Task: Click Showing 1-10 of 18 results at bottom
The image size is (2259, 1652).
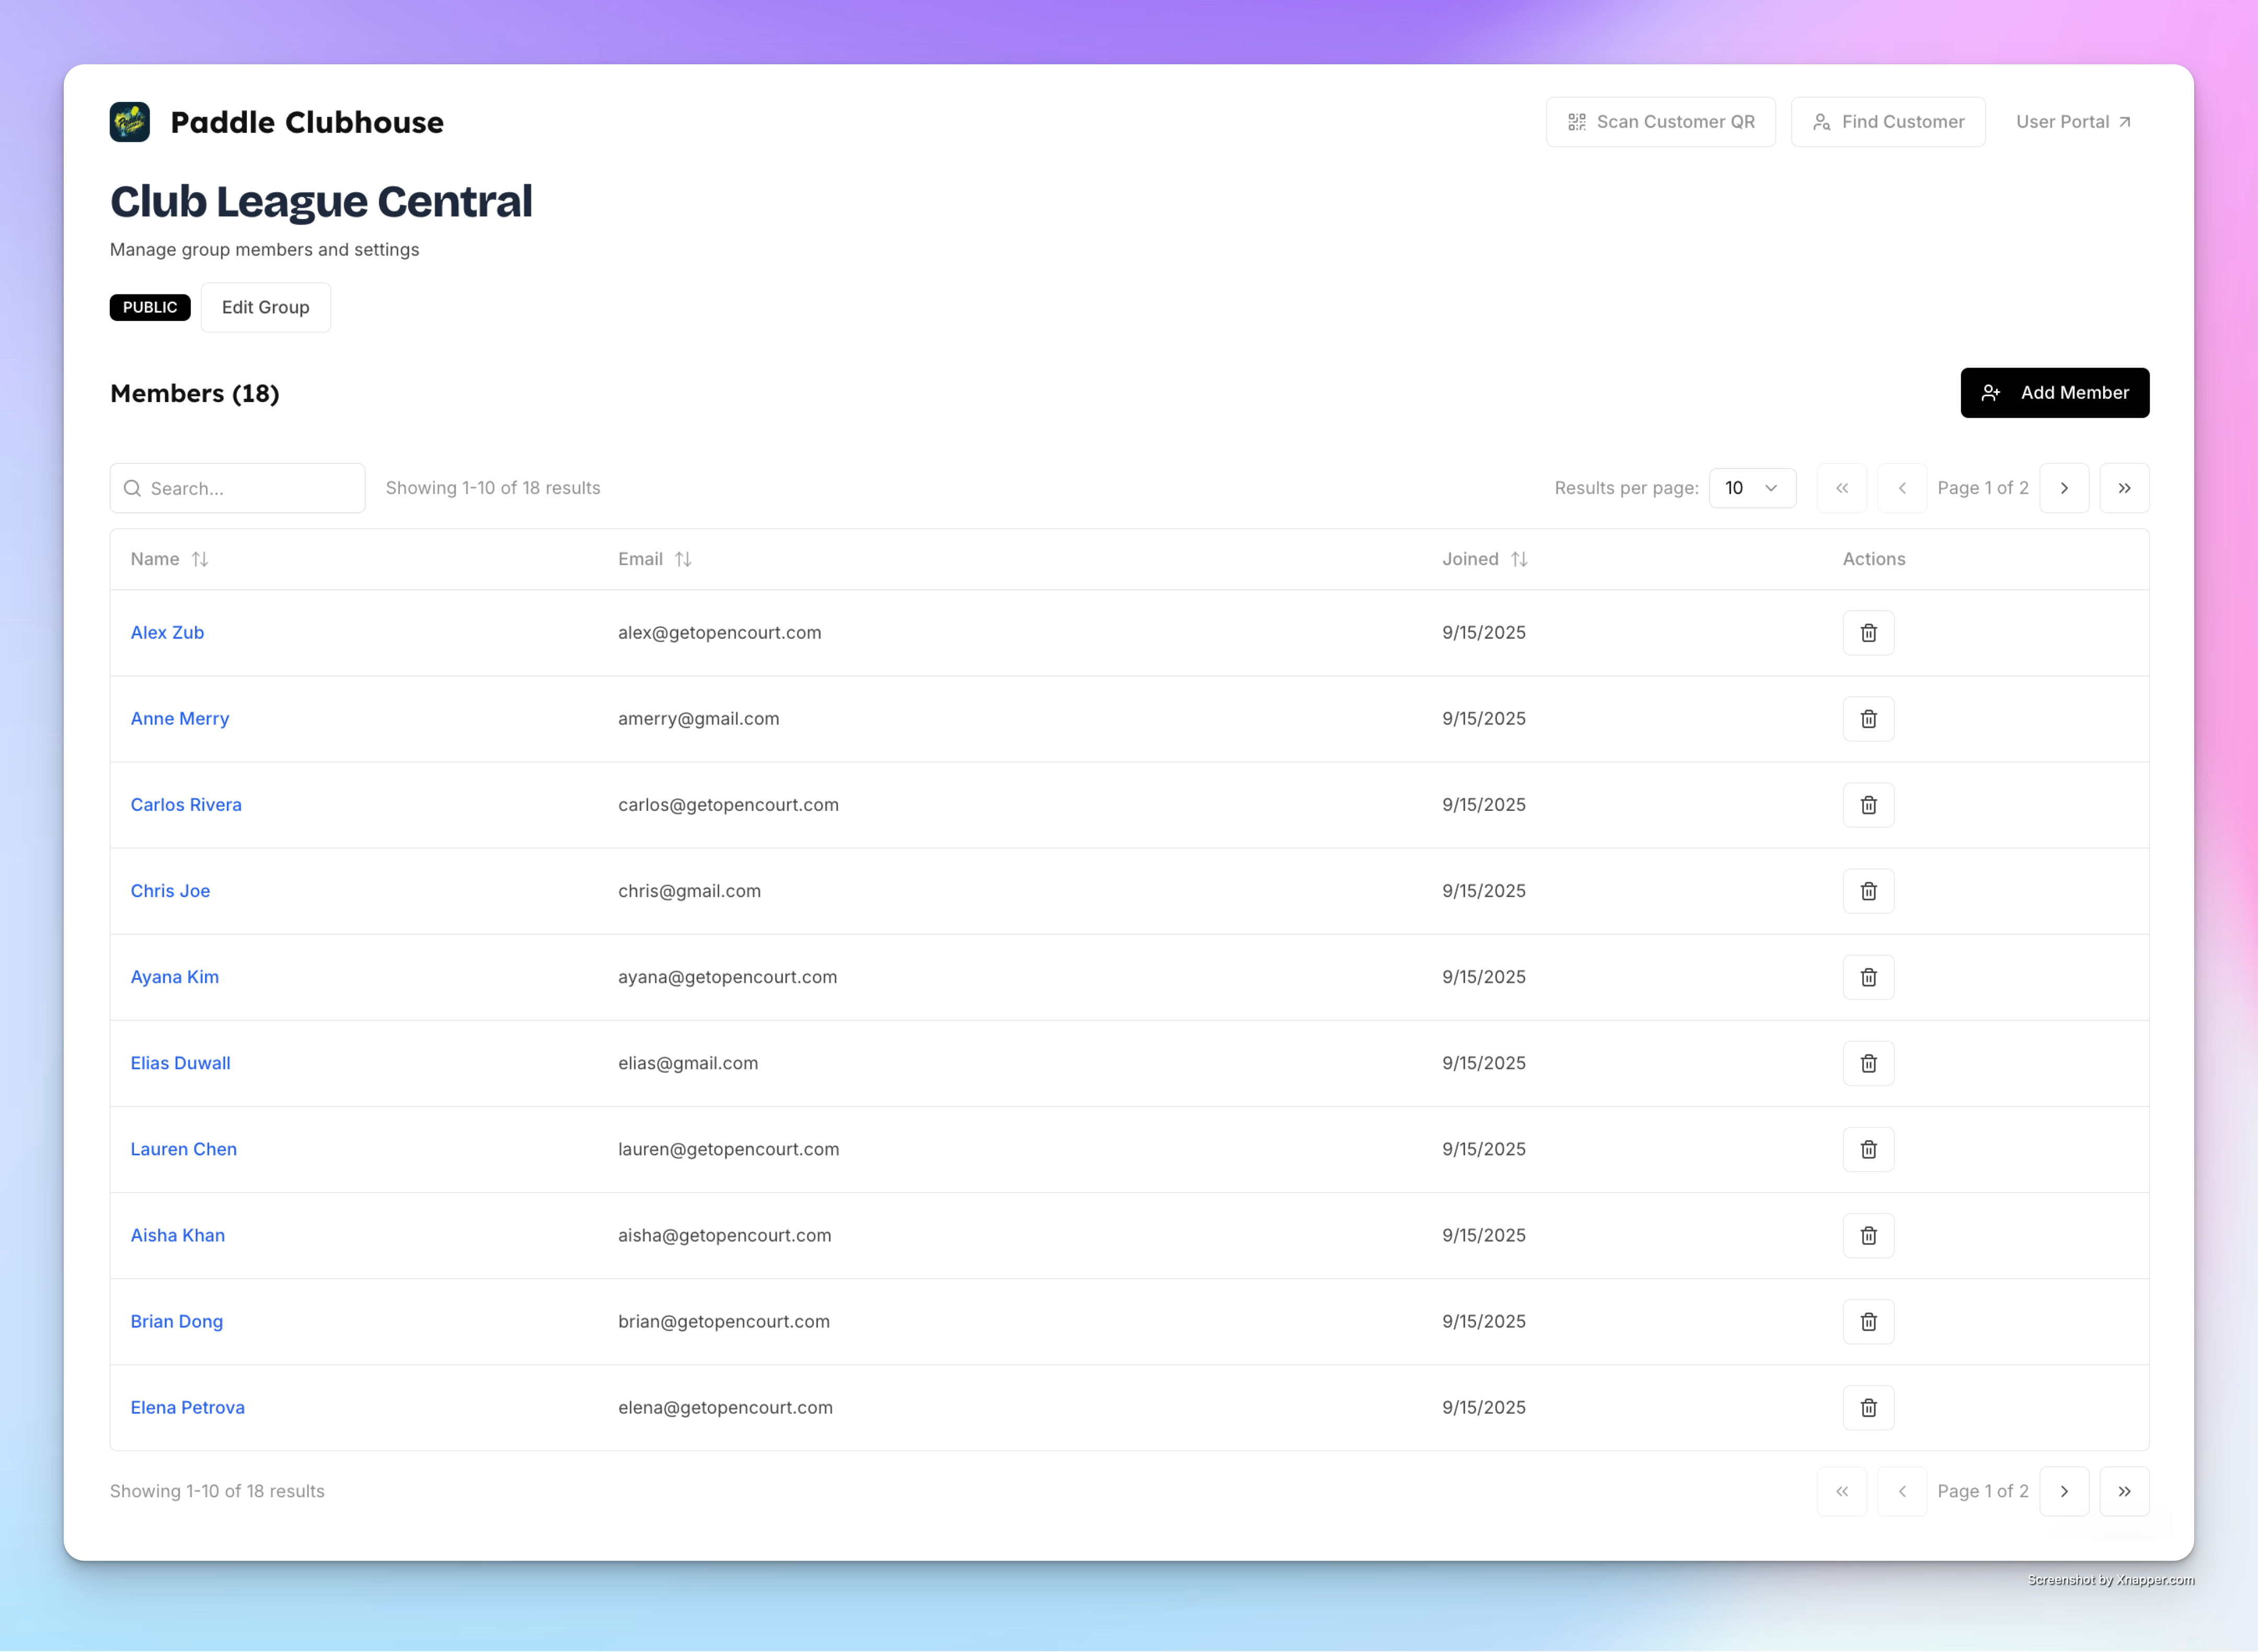Action: pyautogui.click(x=217, y=1491)
